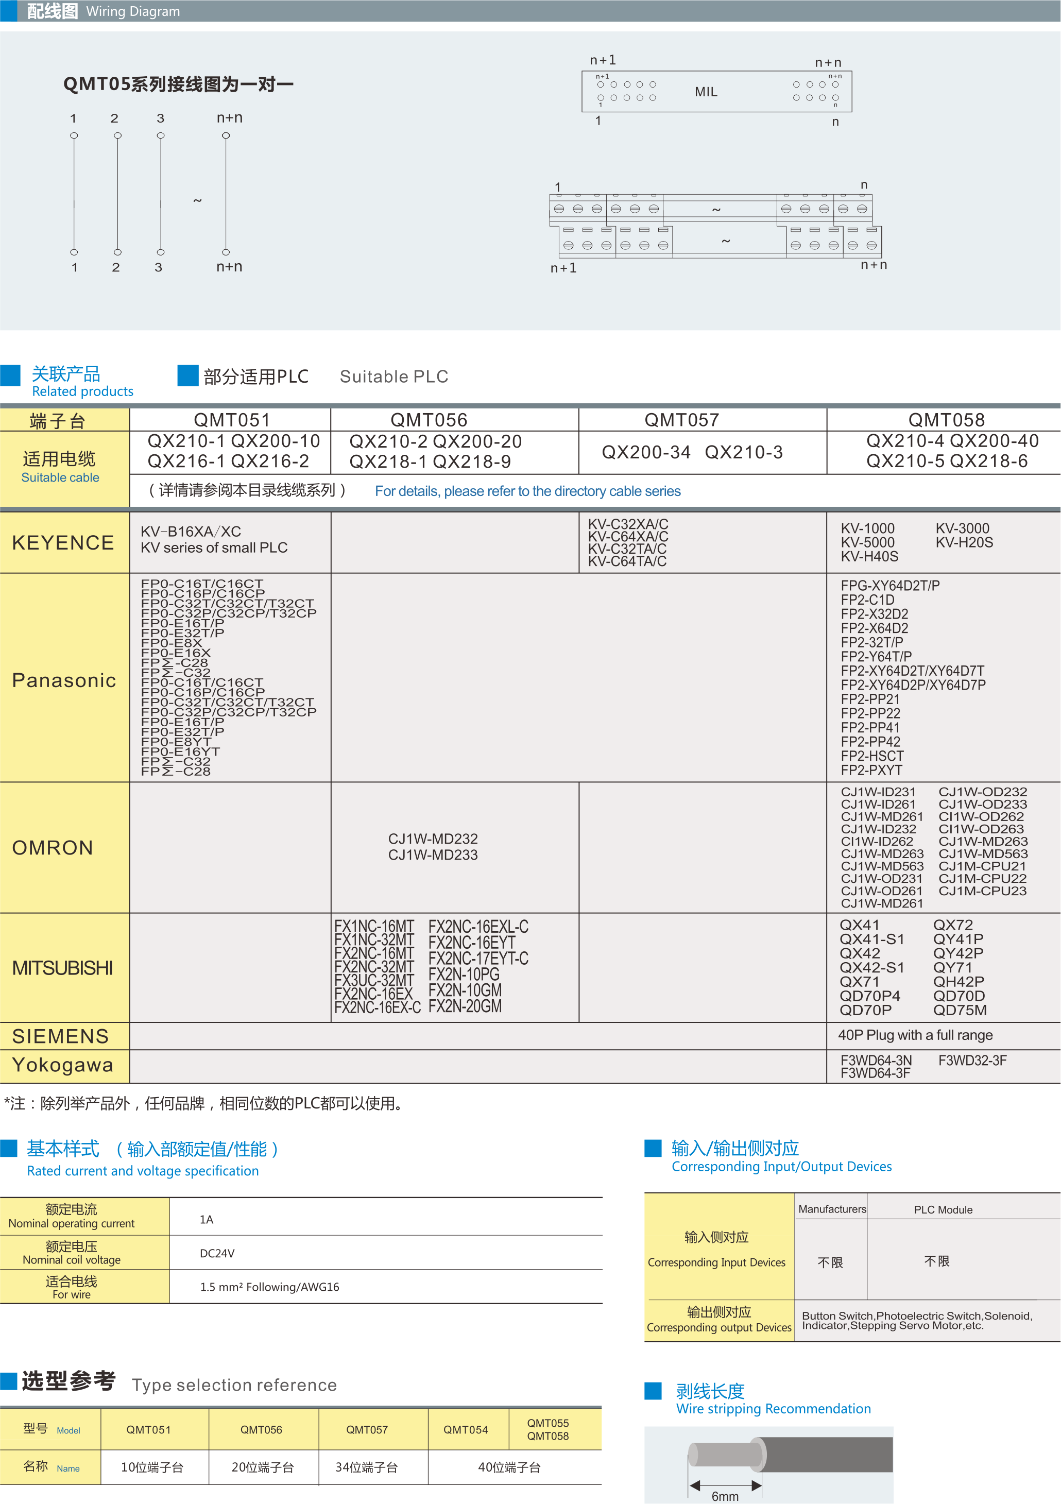
Task: Click the 'FP2-HSCT' entry
Action: point(872,756)
